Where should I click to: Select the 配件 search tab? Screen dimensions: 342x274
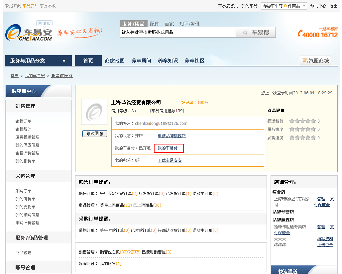[x=155, y=24]
